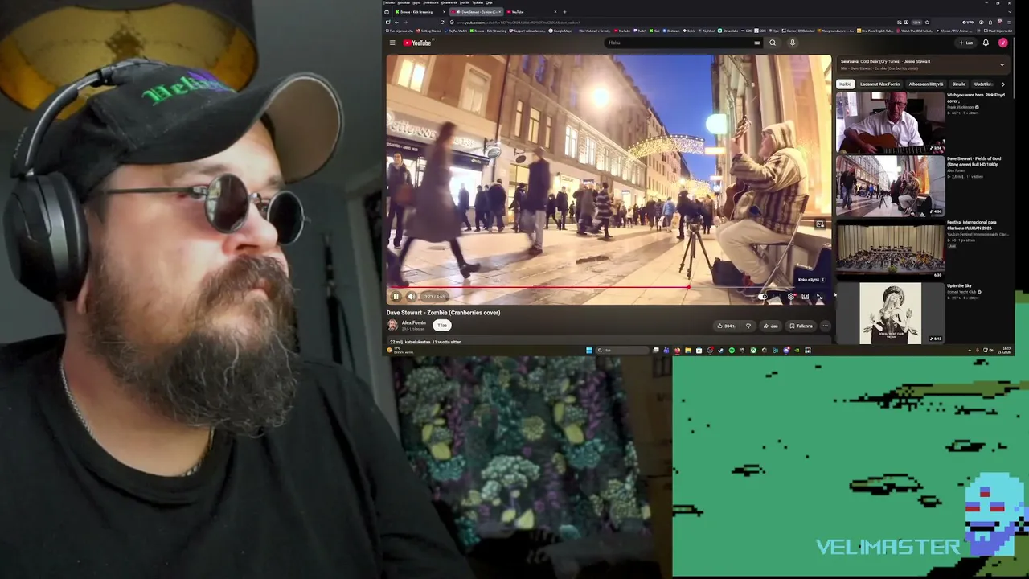Toggle autoplay switch in the player controls
Screen dimensions: 1029x579
pyautogui.click(x=764, y=296)
